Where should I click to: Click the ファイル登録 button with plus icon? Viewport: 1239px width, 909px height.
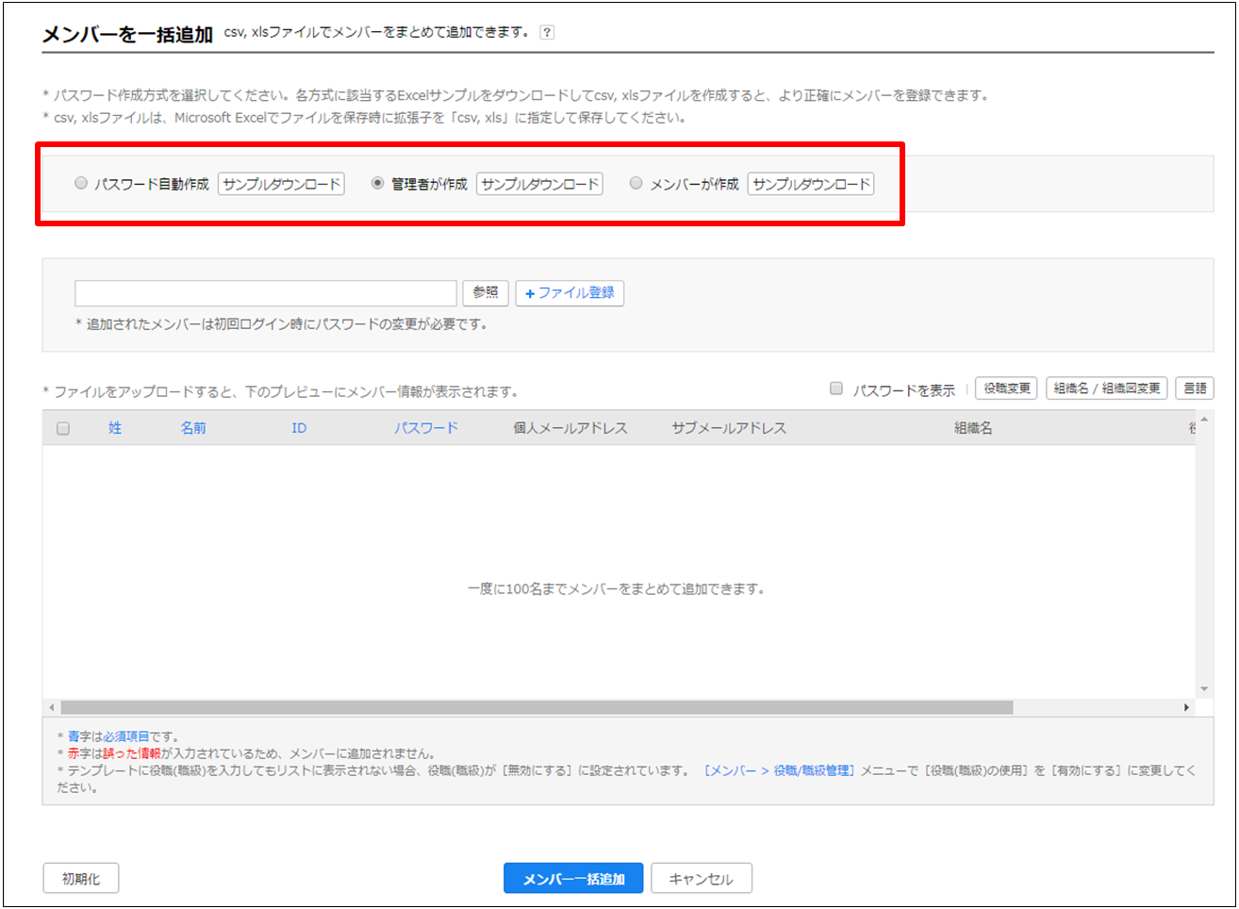click(x=570, y=293)
